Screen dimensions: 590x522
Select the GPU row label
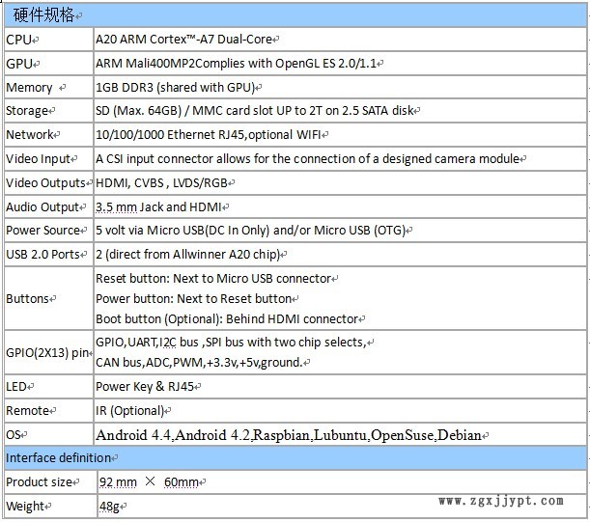tap(20, 64)
